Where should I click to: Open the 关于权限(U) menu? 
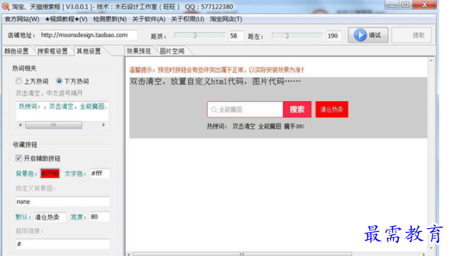pyautogui.click(x=187, y=19)
